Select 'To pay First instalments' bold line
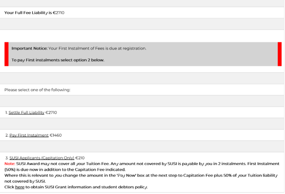This screenshot has height=194, width=285. [x=58, y=60]
